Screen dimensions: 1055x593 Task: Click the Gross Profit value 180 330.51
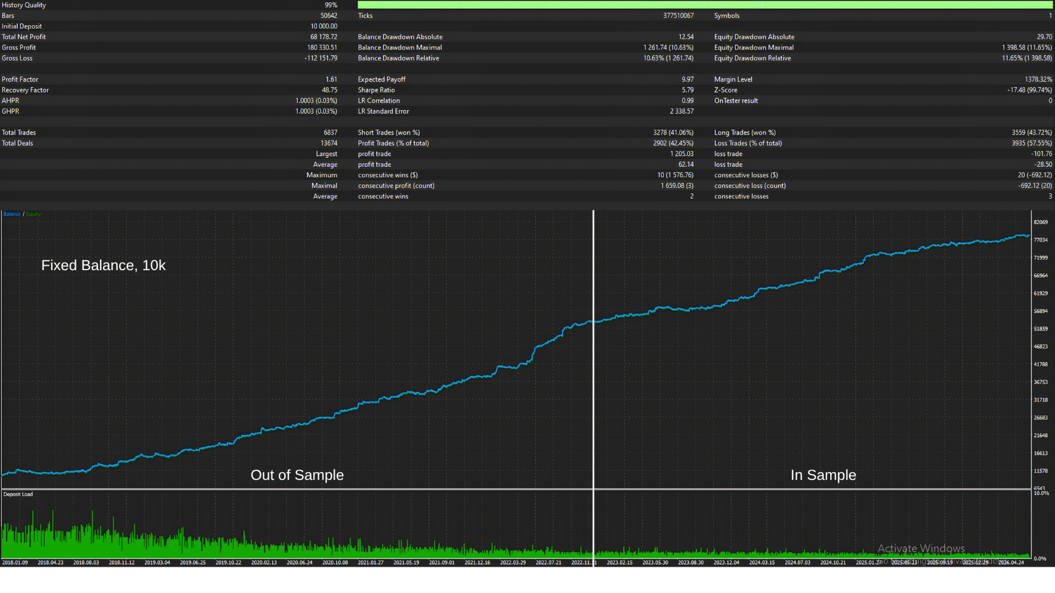coord(322,48)
